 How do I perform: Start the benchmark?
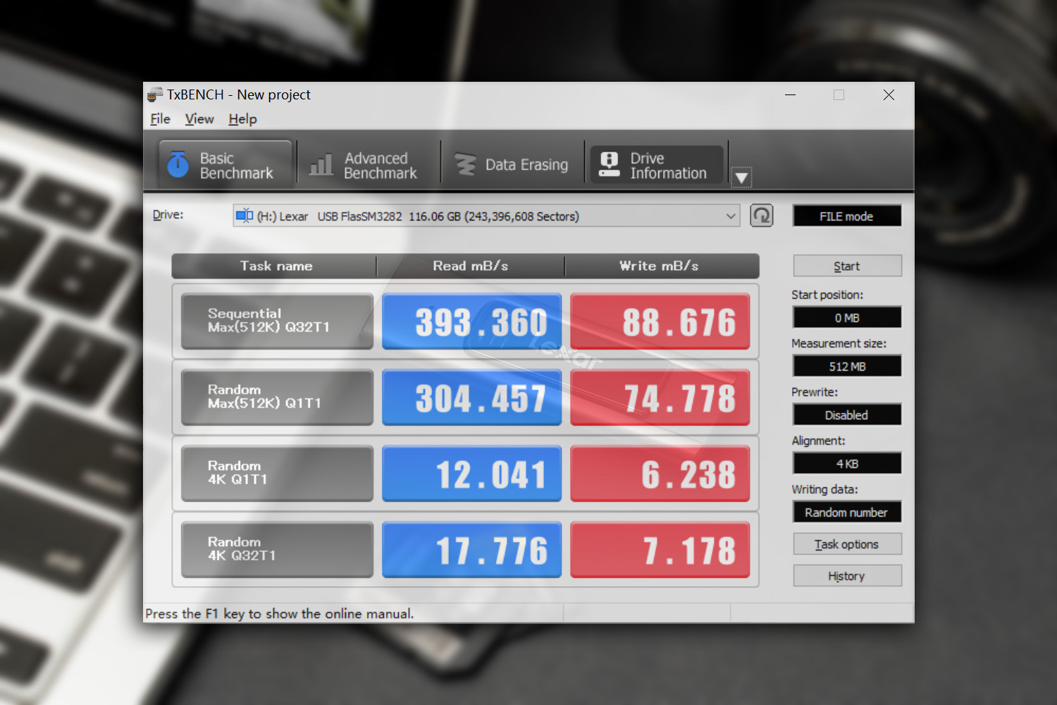[x=847, y=266]
